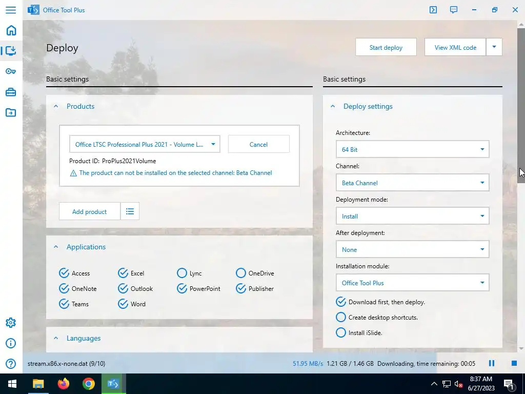525x394 pixels.
Task: Open the Installation module dropdown
Action: (x=413, y=283)
